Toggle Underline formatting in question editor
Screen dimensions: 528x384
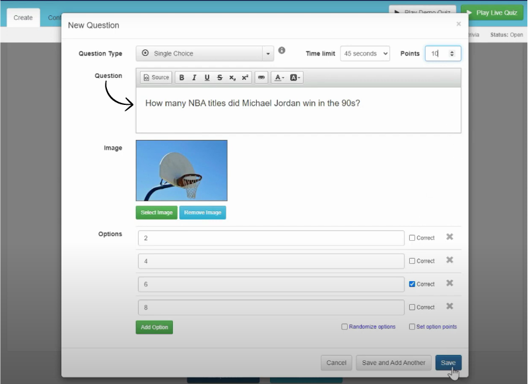pyautogui.click(x=207, y=77)
